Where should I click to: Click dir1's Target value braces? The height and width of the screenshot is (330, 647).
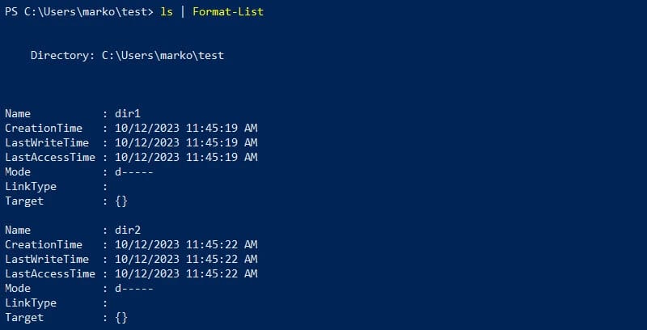[x=121, y=201]
